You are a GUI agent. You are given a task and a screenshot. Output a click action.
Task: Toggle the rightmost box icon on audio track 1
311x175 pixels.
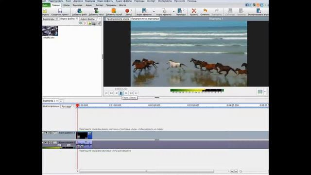[x=55, y=142]
